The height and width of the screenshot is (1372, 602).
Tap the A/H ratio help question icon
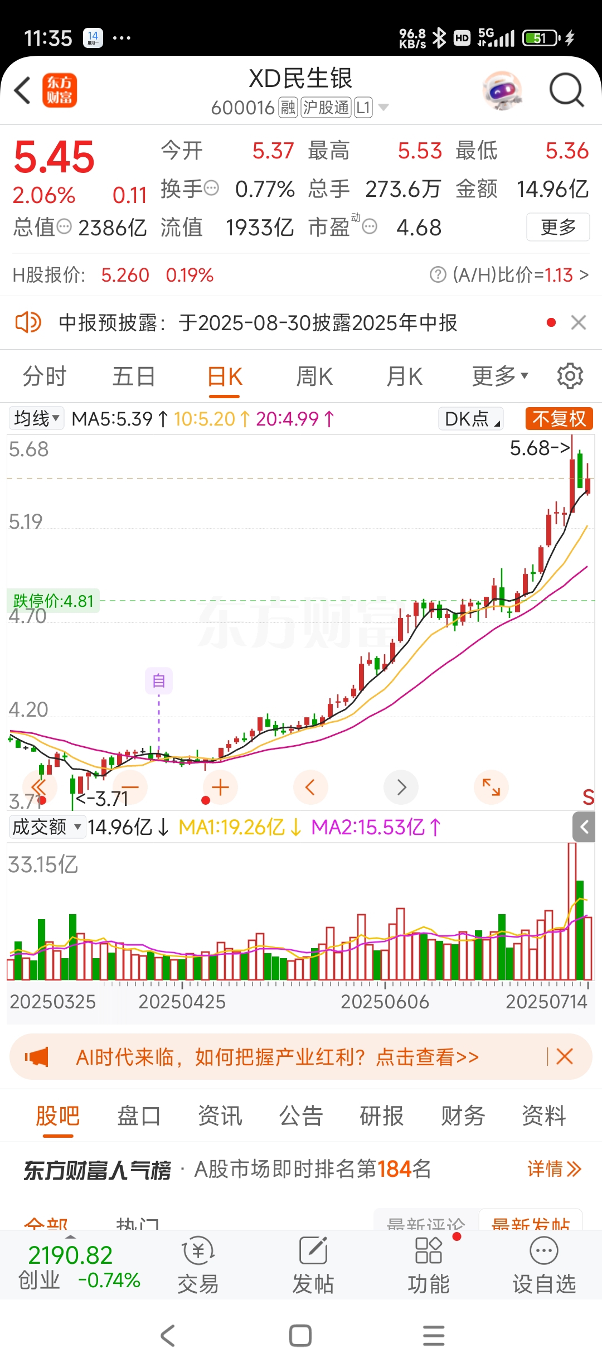coord(438,274)
